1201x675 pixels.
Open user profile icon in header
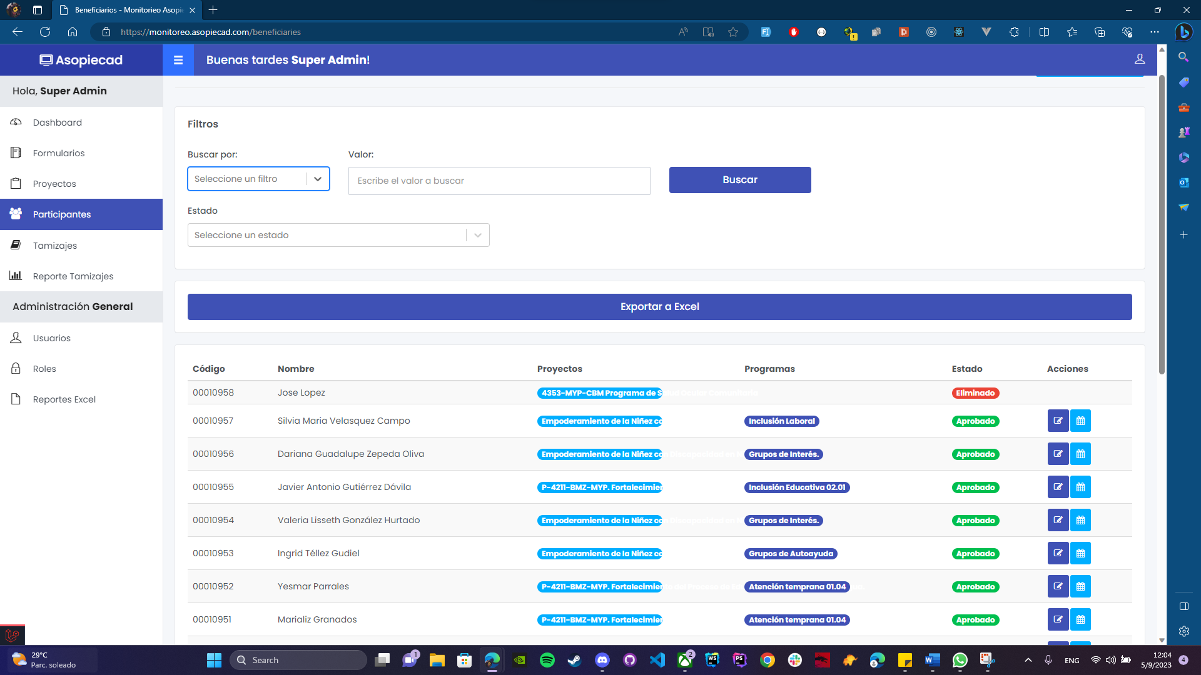tap(1140, 59)
